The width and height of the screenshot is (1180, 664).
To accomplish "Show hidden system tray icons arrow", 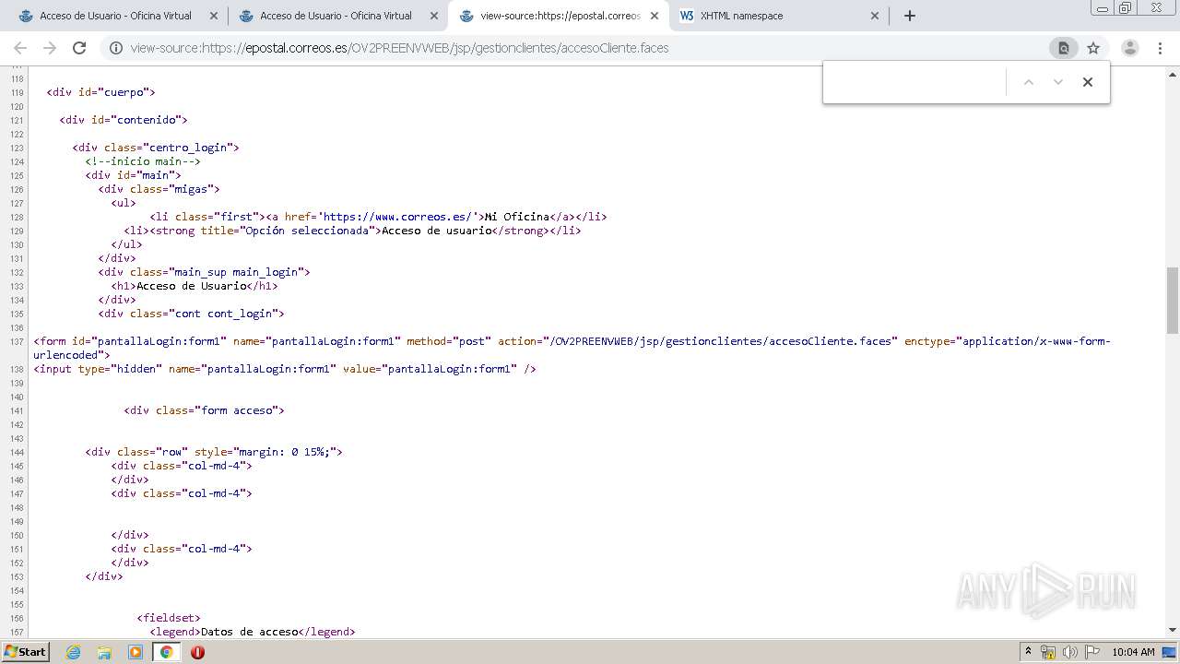I will (1028, 652).
